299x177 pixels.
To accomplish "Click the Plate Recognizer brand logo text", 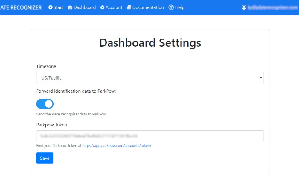I will click(x=21, y=7).
